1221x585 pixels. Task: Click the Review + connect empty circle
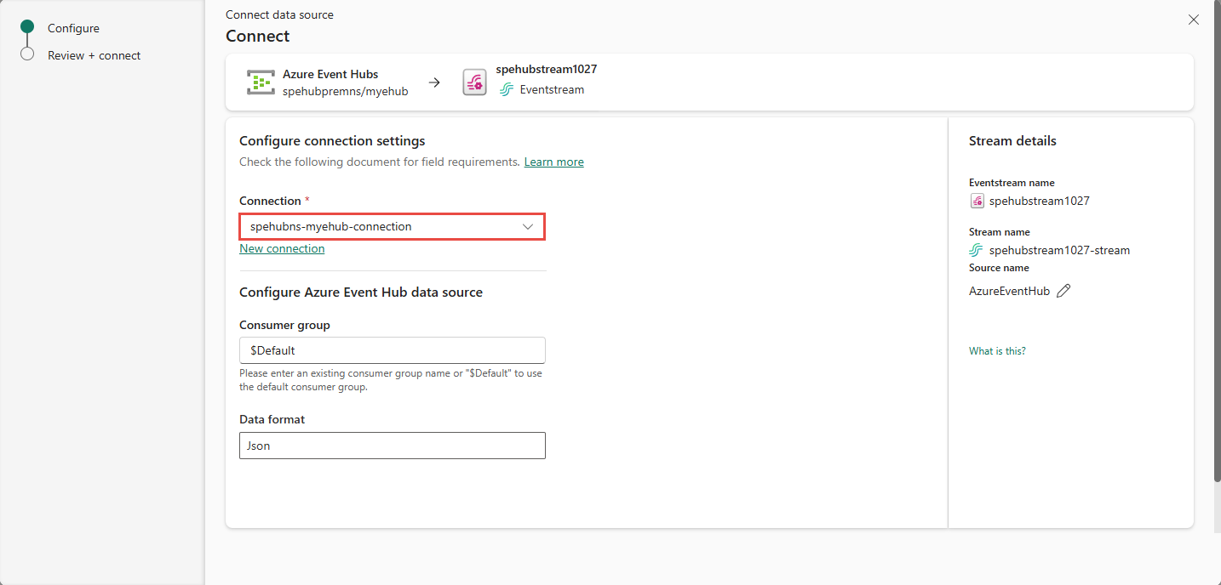pyautogui.click(x=27, y=54)
